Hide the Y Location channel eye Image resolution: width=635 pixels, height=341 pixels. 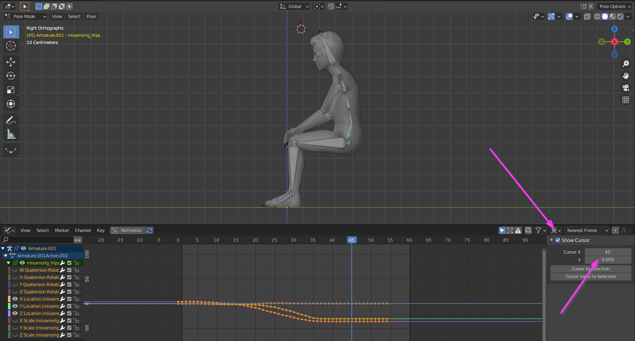[15, 306]
